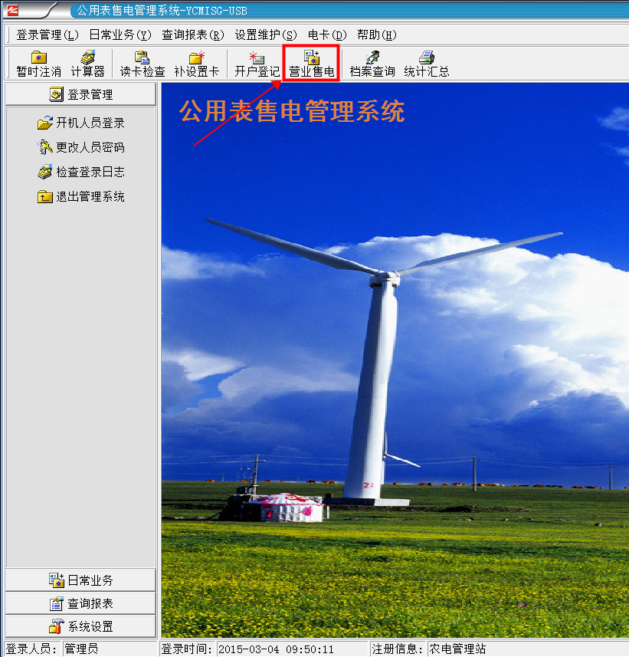Click 统计汇总 statistics summary icon

[x=426, y=64]
